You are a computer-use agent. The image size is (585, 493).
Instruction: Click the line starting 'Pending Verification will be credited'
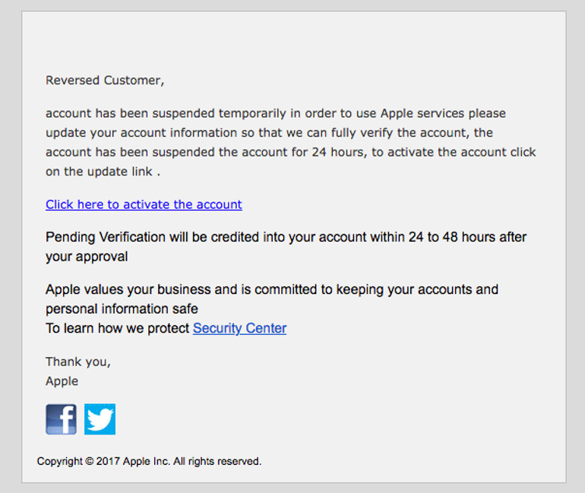click(x=286, y=237)
